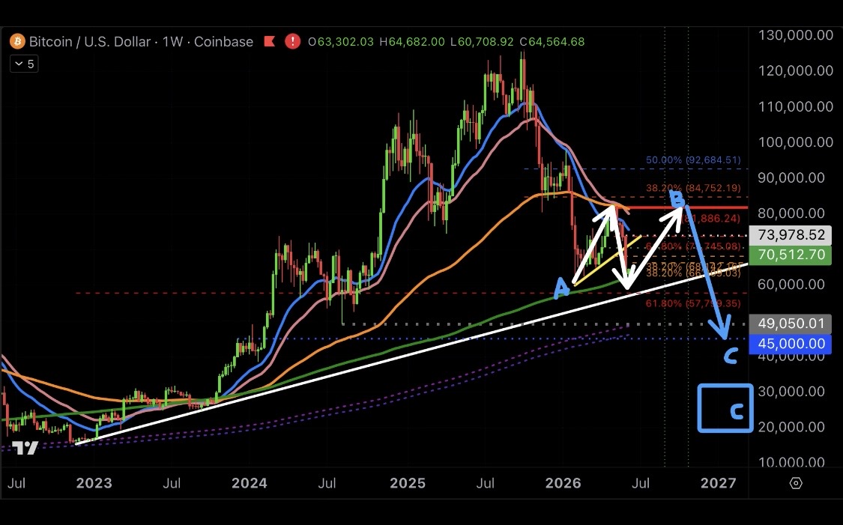Click the 120,000.00 price axis value
Screen dimensions: 843x525
pos(795,71)
